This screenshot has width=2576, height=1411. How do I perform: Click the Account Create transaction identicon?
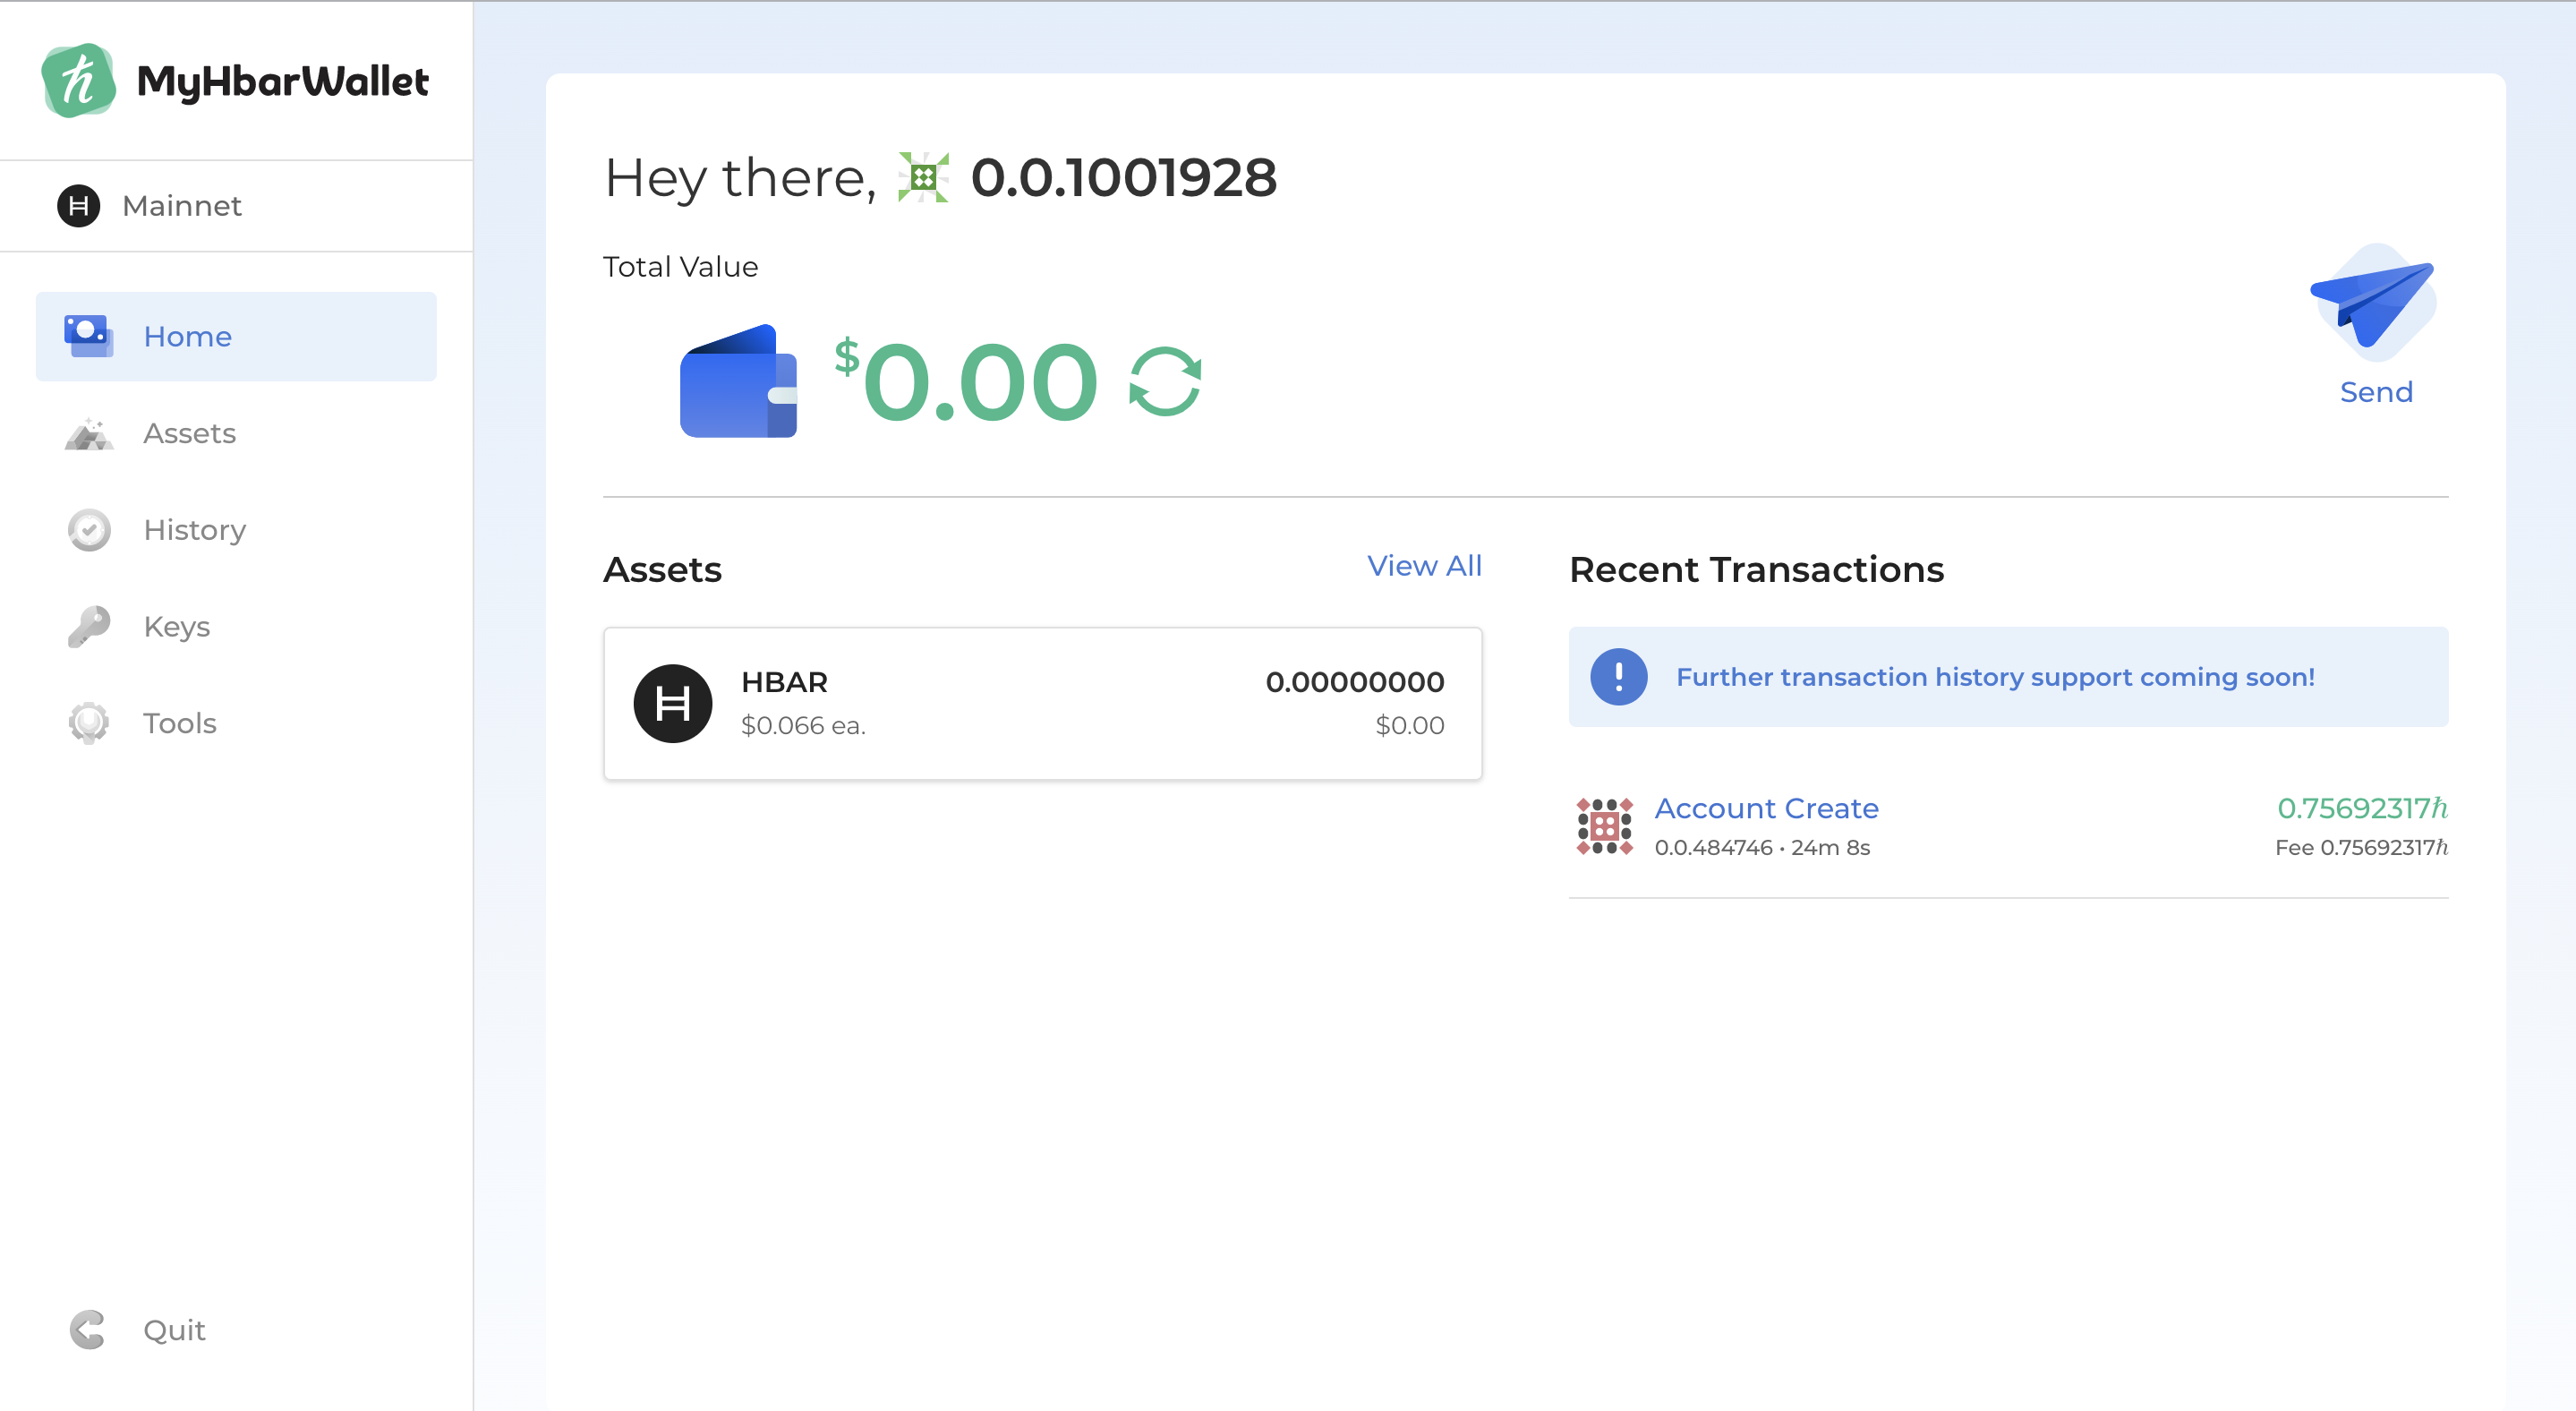[1604, 826]
